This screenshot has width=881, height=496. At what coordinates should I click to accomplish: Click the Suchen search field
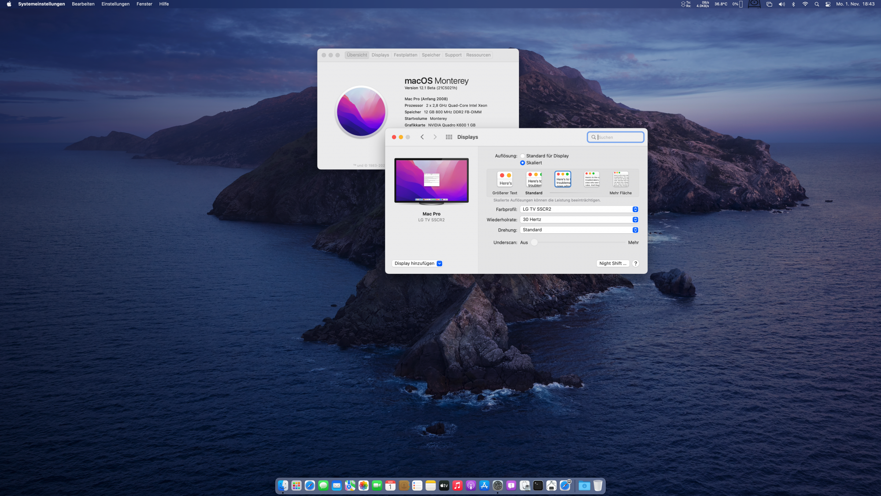coord(615,137)
